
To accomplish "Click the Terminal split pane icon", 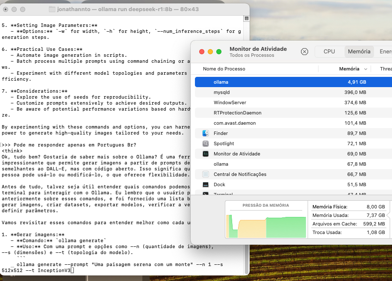I will pyautogui.click(x=246, y=19).
